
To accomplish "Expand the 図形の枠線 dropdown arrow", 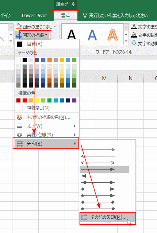I will (x=46, y=35).
